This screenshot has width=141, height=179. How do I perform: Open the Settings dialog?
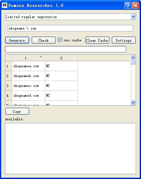(124, 40)
